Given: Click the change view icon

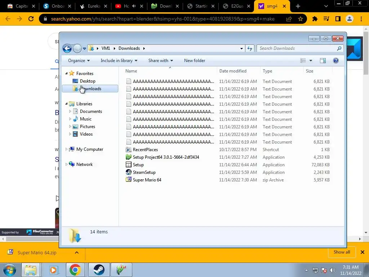Looking at the screenshot, I should 303,61.
